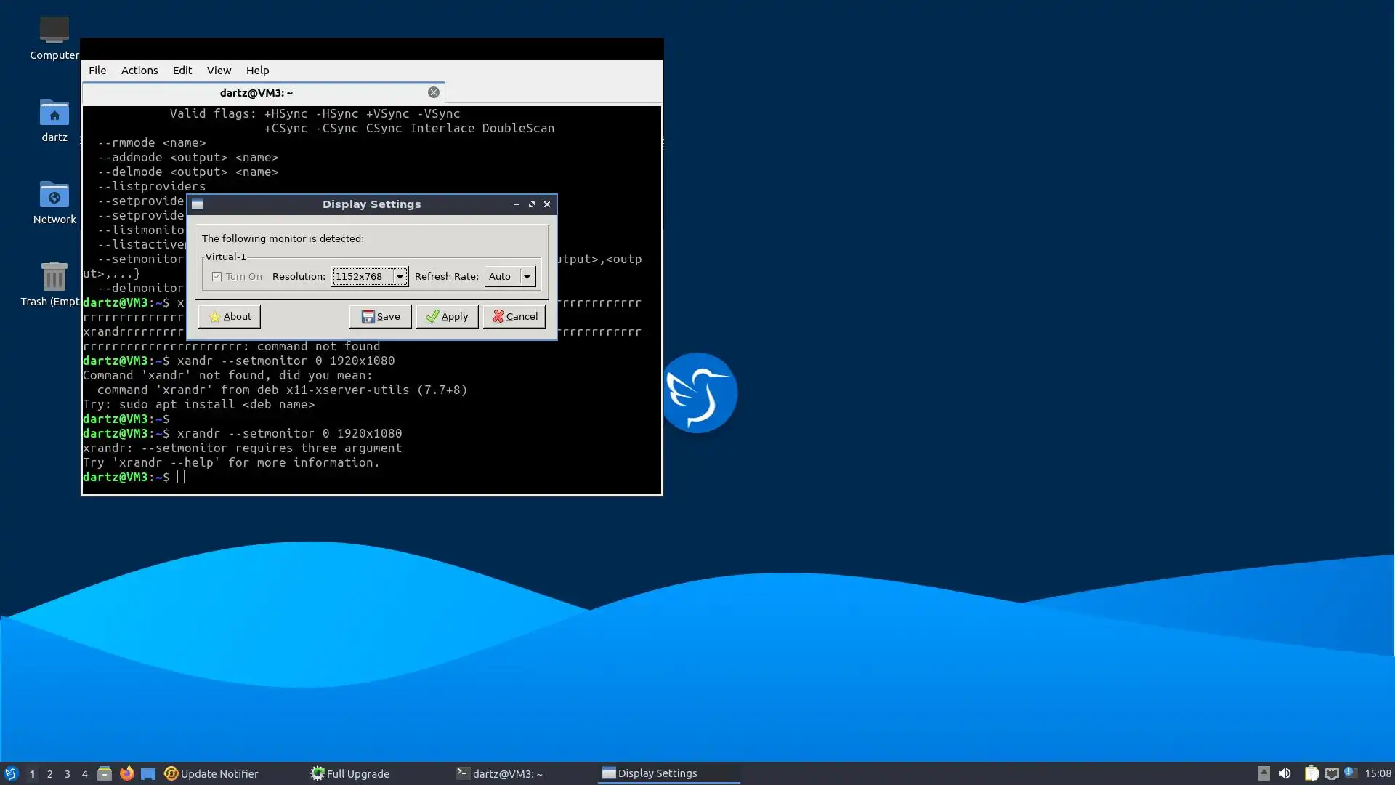Click the Apply button

[x=447, y=316]
